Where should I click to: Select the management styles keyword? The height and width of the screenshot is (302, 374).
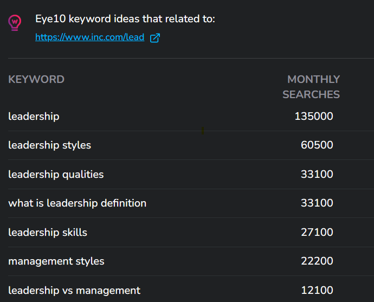pos(56,261)
